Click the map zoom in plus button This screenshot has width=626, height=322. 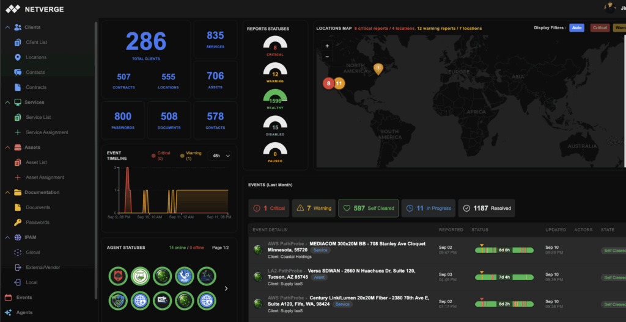point(327,46)
